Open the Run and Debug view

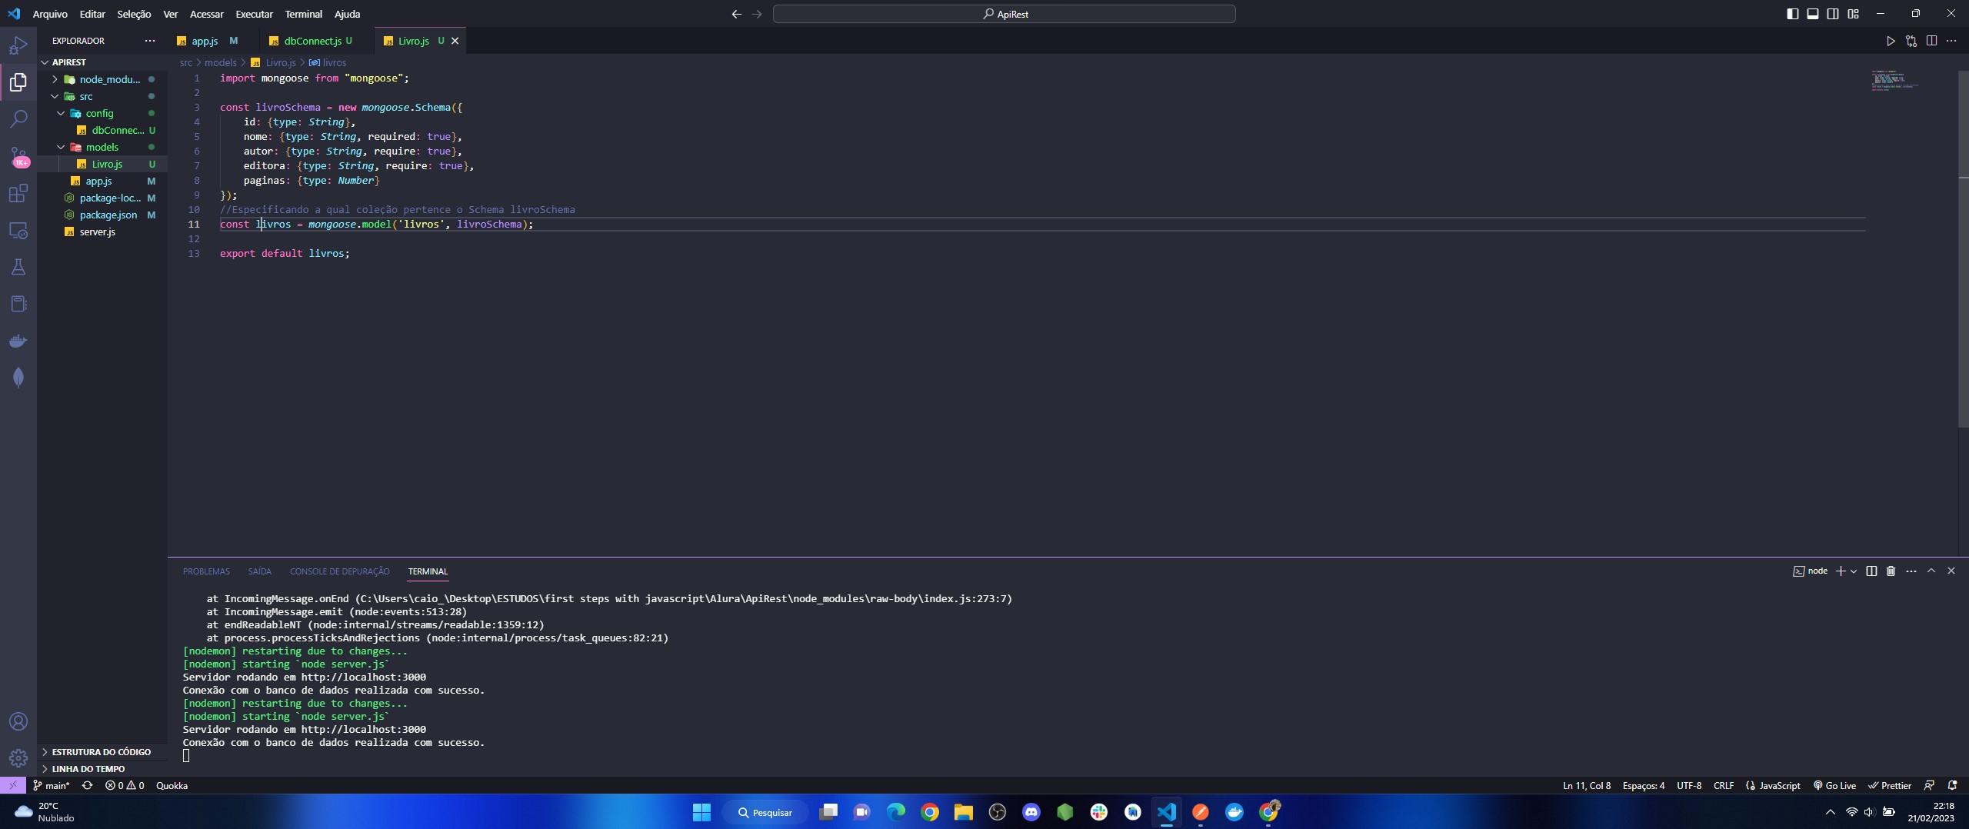pos(18,45)
